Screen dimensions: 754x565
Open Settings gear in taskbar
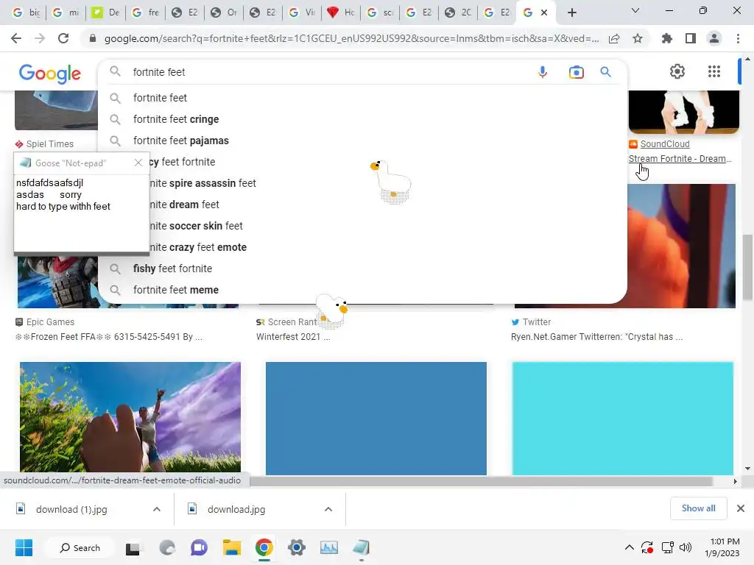297,547
